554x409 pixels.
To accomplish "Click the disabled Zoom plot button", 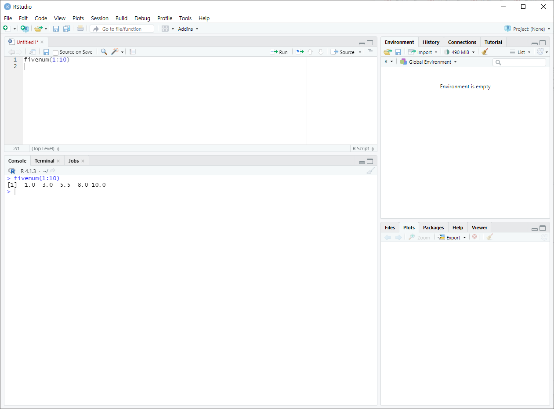I will pos(419,237).
